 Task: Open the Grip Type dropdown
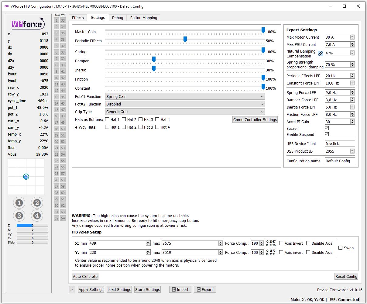pos(185,112)
